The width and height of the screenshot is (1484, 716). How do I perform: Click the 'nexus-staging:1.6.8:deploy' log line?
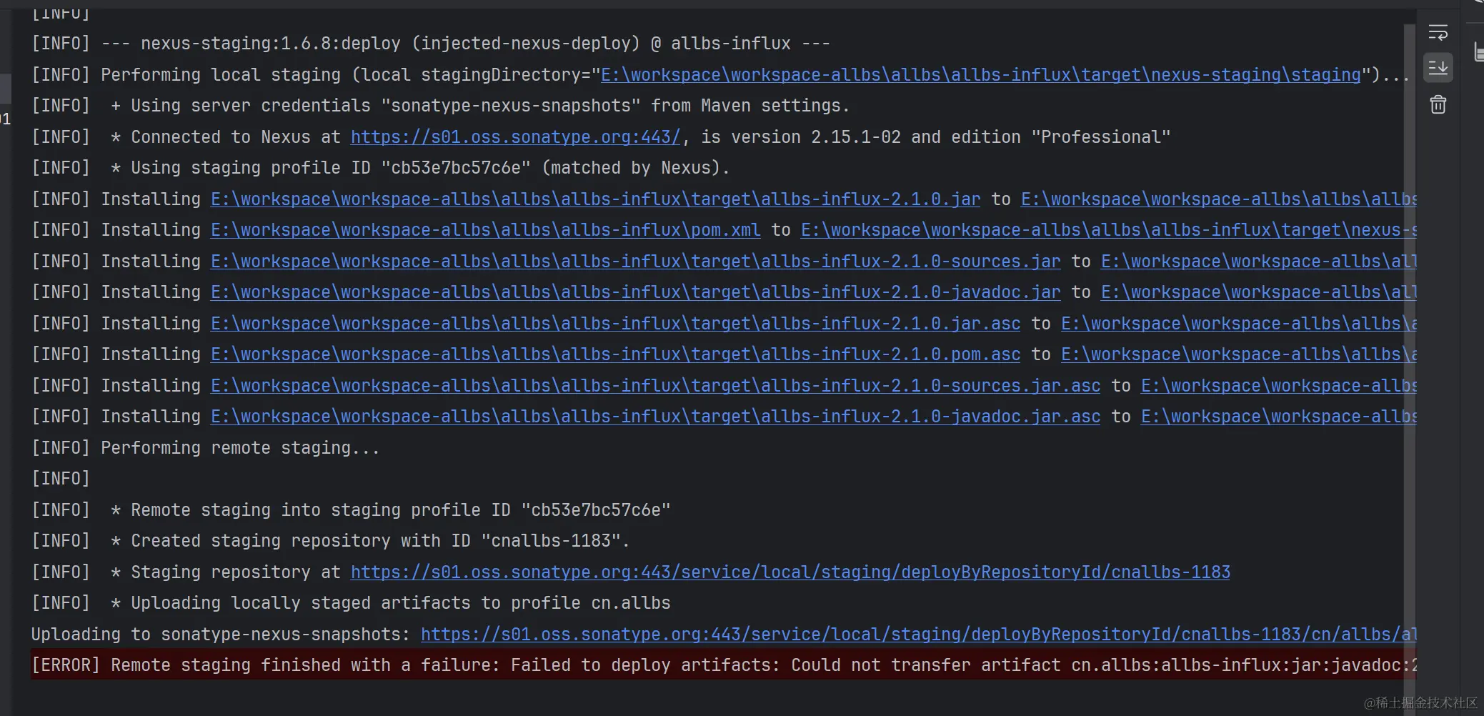(x=431, y=44)
